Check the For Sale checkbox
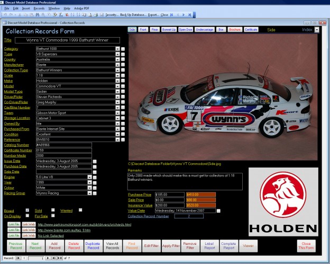This screenshot has width=330, height=264. 53,215
